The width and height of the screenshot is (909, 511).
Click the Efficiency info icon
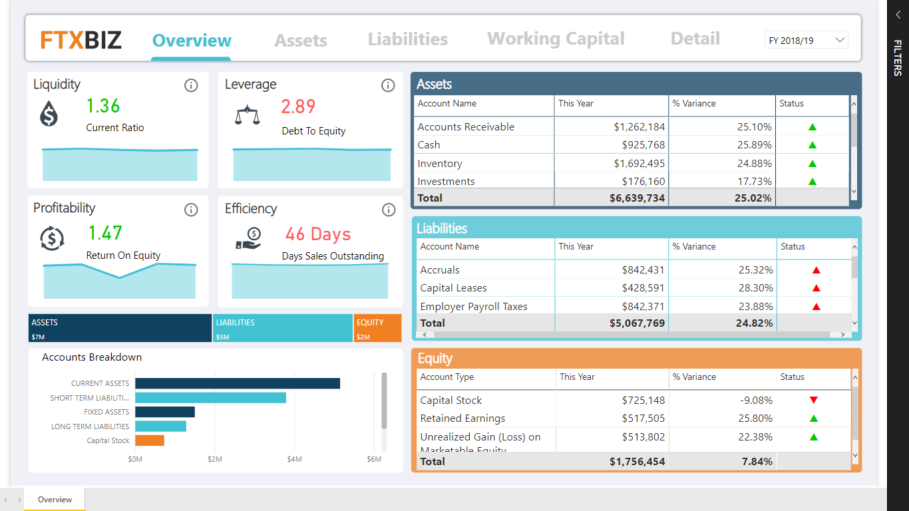(389, 210)
